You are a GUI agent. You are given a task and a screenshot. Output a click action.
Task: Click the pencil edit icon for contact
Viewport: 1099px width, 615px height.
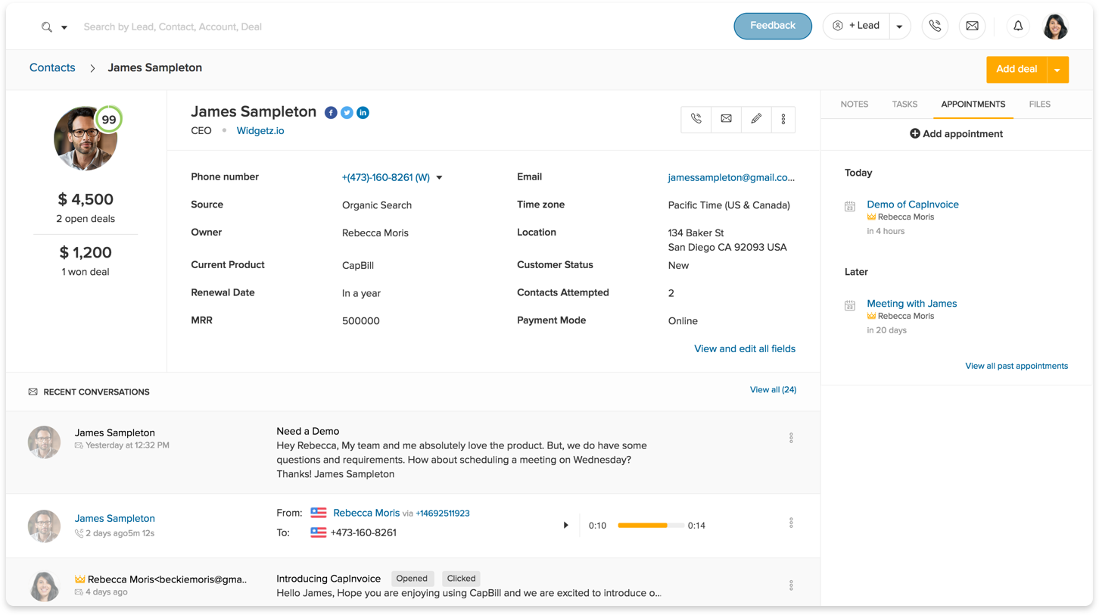pos(755,119)
